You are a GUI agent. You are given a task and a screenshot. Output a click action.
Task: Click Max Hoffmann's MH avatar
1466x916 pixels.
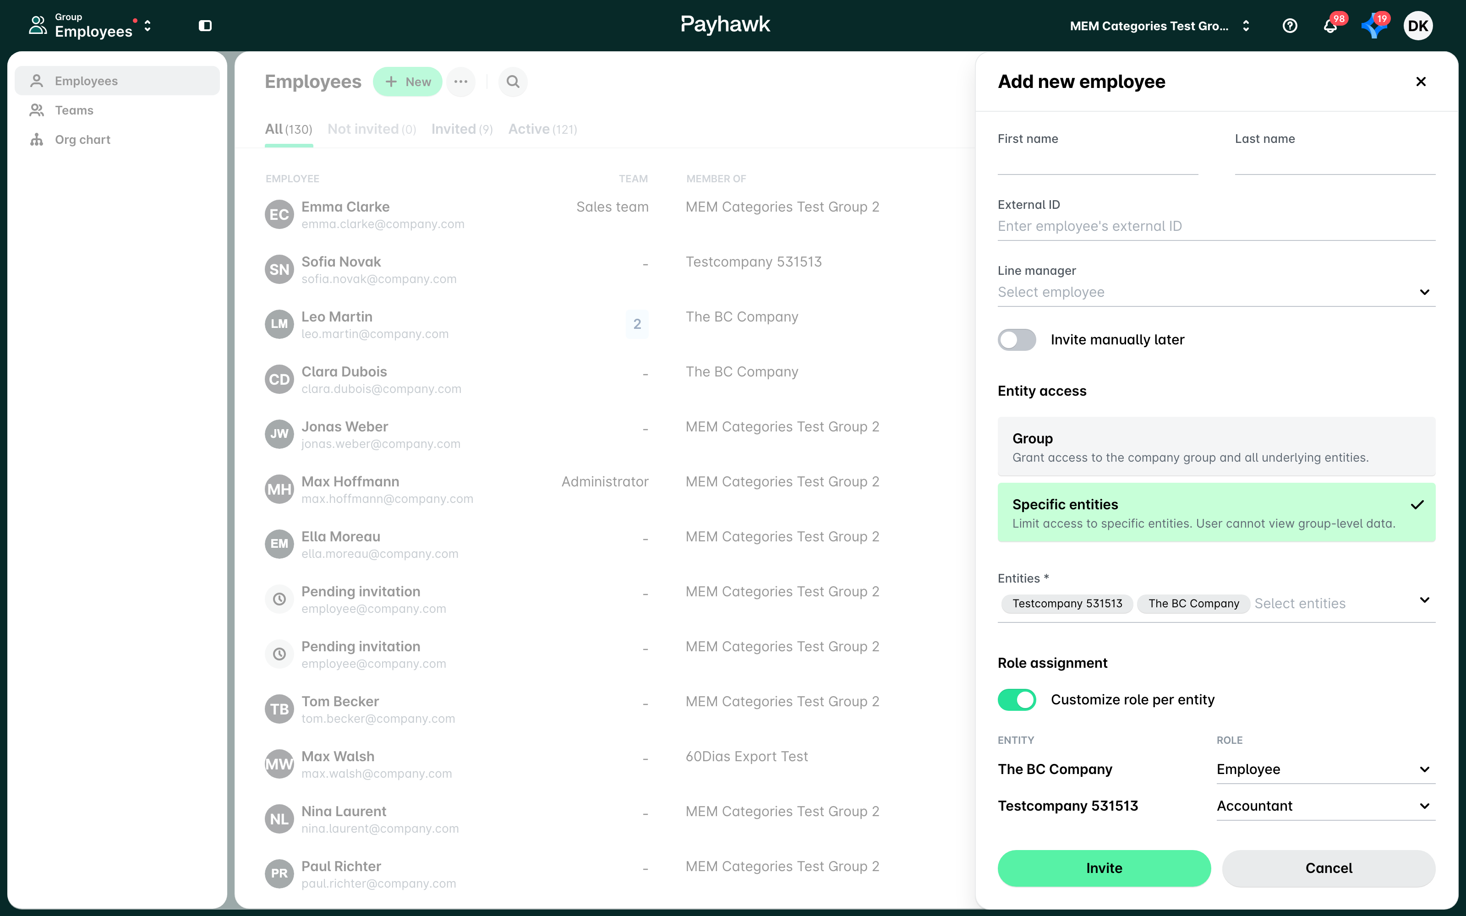click(x=279, y=489)
